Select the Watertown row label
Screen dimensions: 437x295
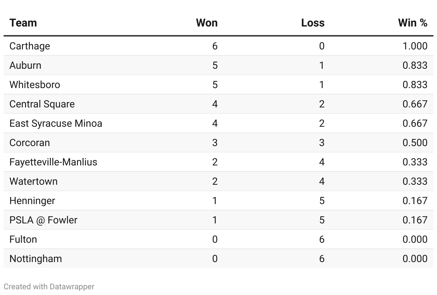[34, 181]
